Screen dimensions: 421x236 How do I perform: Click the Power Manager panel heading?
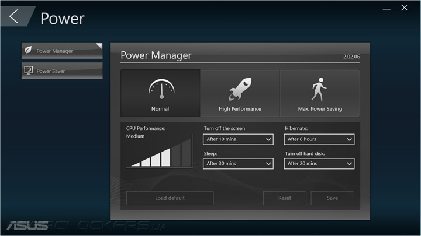pos(156,55)
